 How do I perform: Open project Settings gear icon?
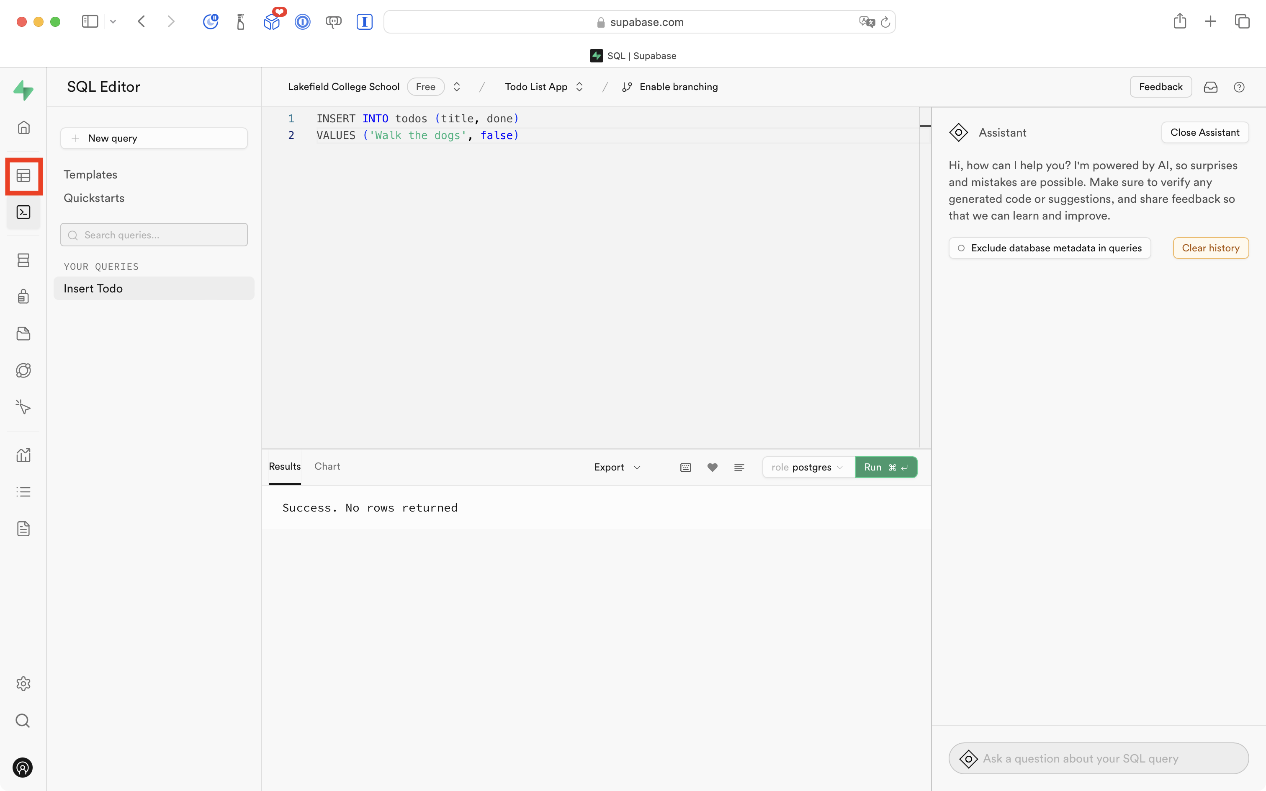[23, 684]
